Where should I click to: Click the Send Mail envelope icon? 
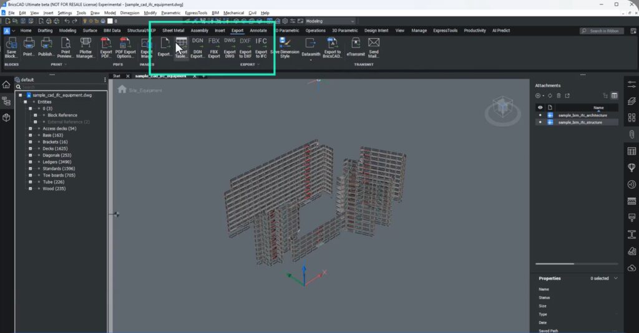pyautogui.click(x=374, y=47)
